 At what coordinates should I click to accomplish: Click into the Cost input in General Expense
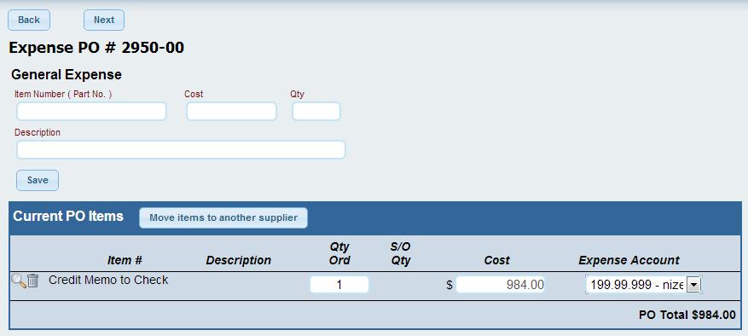coord(231,111)
